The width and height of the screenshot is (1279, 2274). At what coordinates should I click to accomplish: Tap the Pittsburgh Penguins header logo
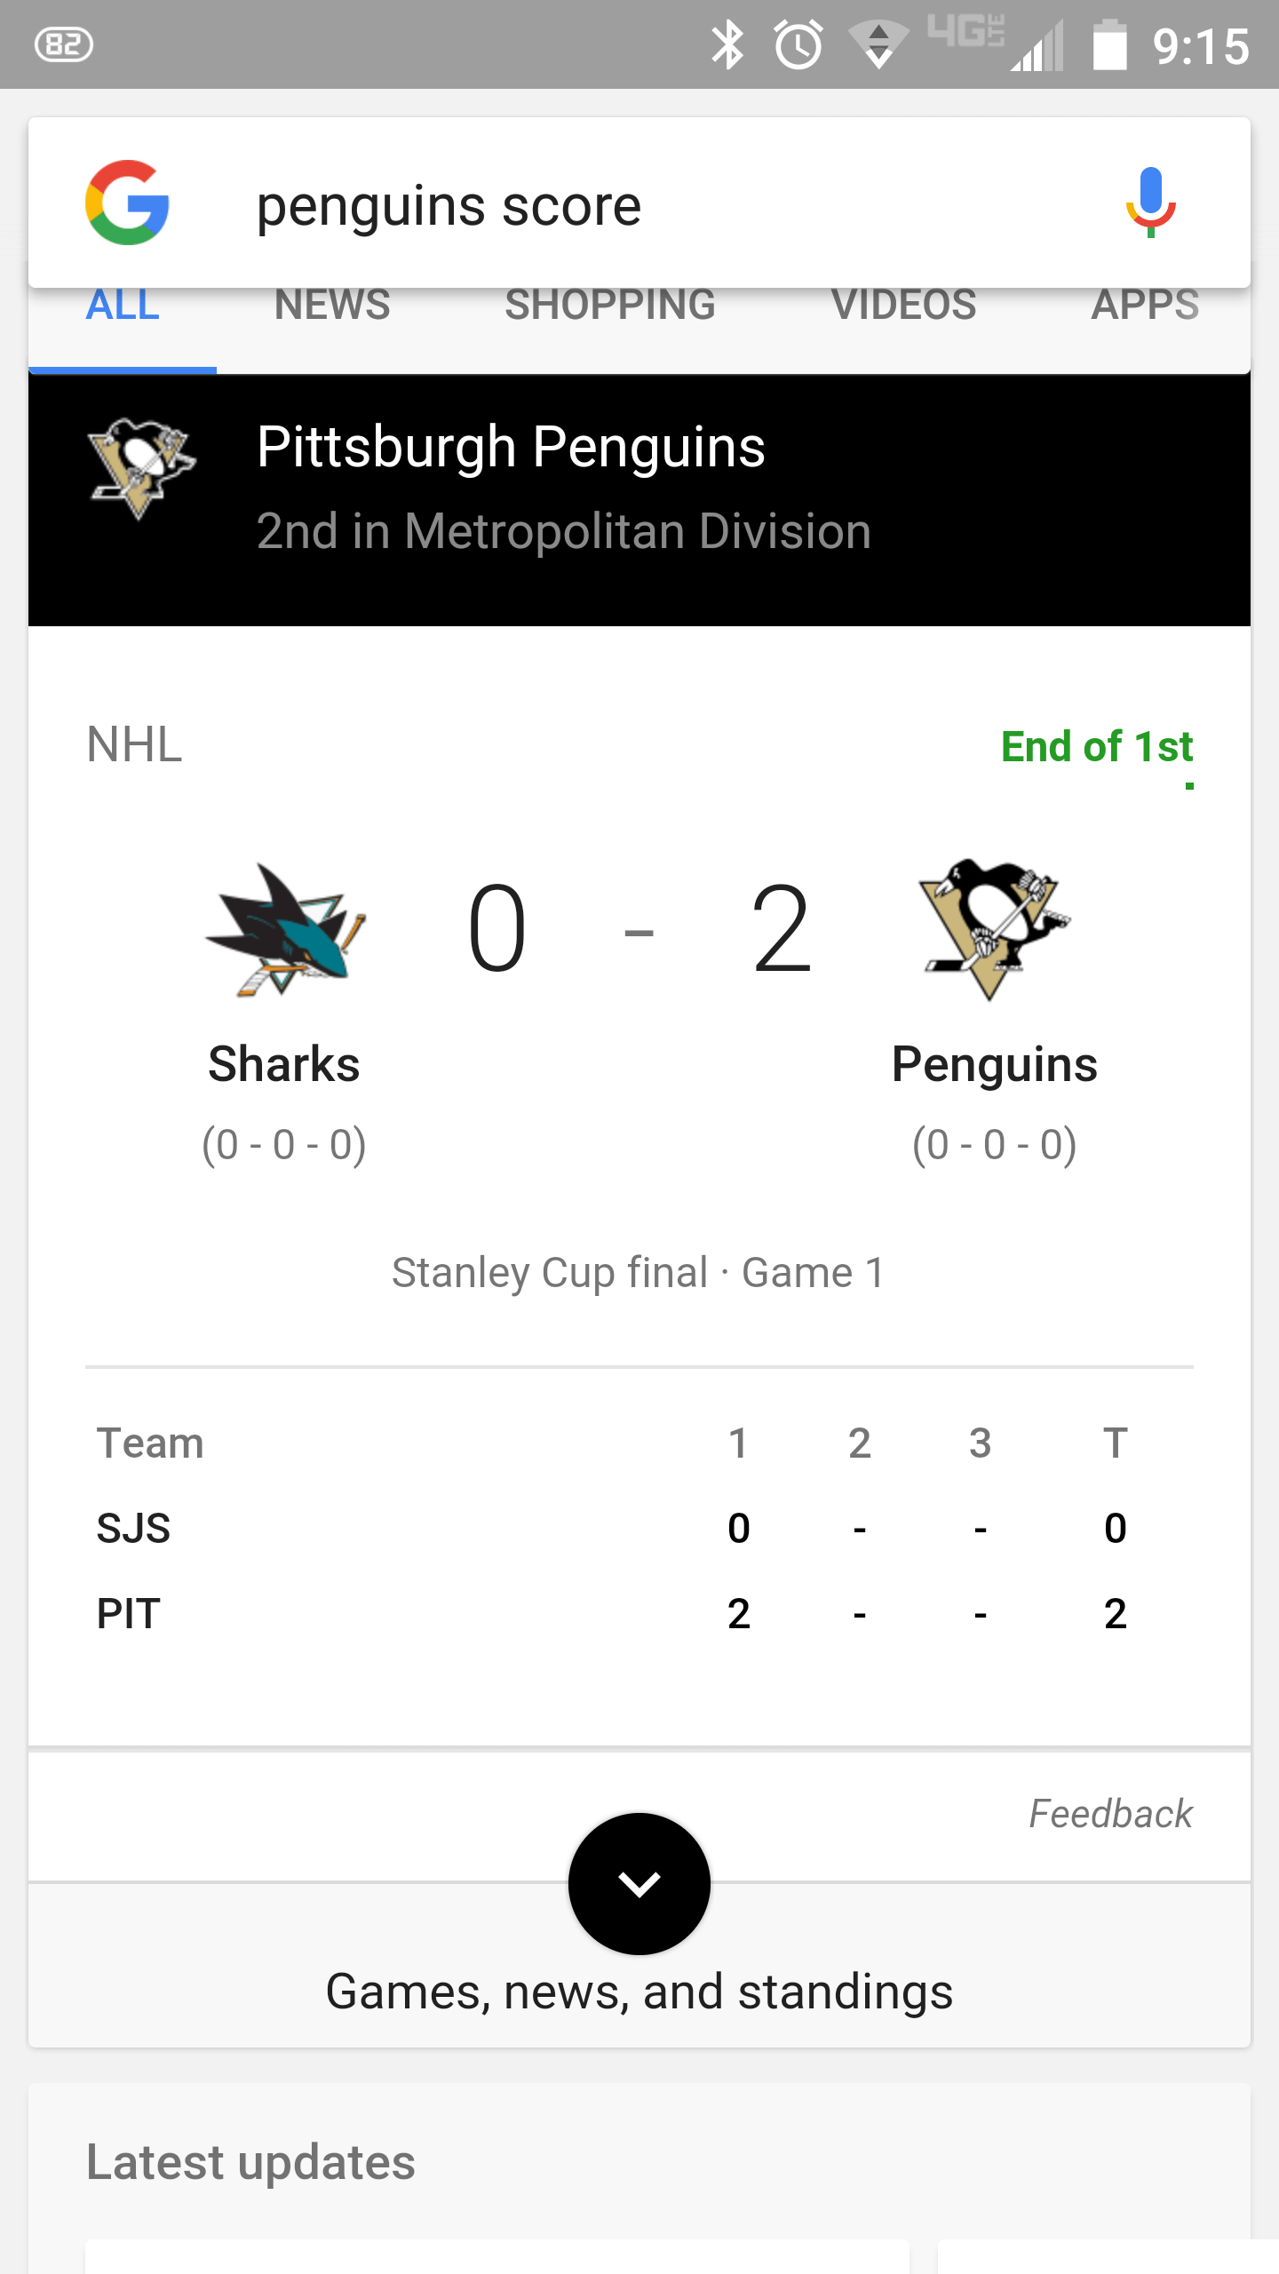(x=142, y=468)
